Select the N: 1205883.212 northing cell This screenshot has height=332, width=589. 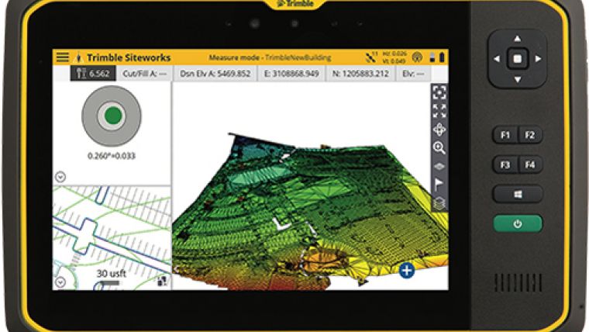pyautogui.click(x=360, y=74)
